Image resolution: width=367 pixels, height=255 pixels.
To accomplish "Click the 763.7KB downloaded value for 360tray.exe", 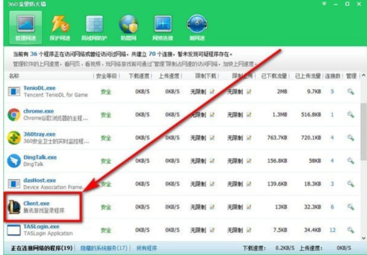I will [x=277, y=138].
